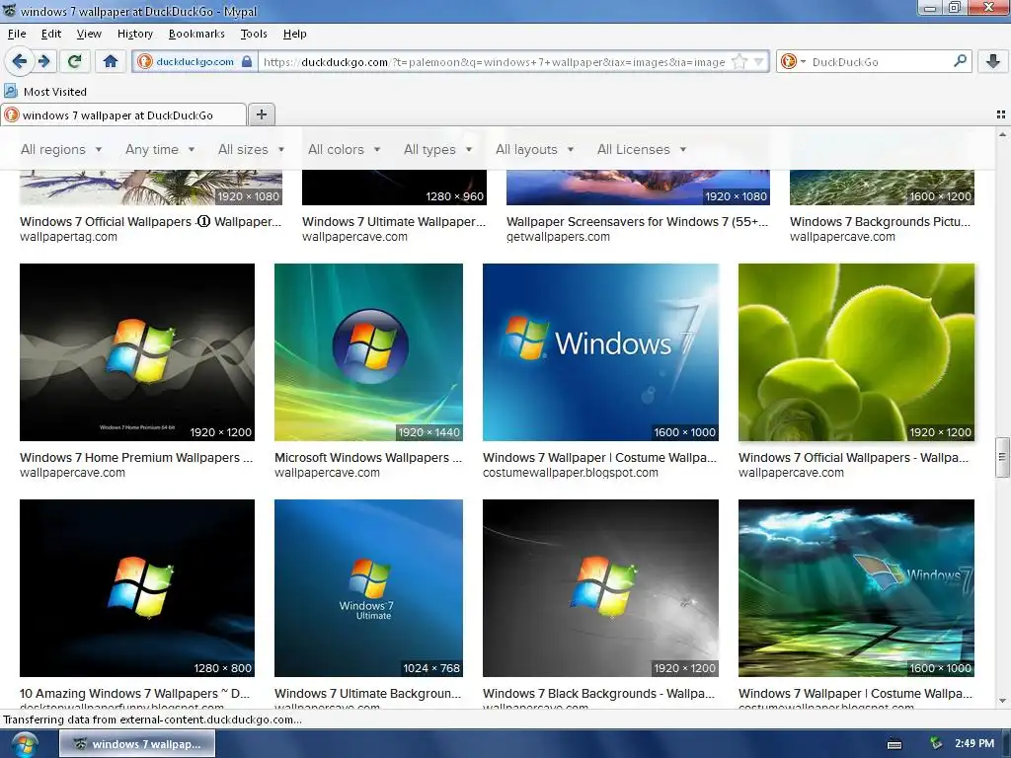The width and height of the screenshot is (1011, 758).
Task: Expand the All regions filter
Action: [61, 150]
